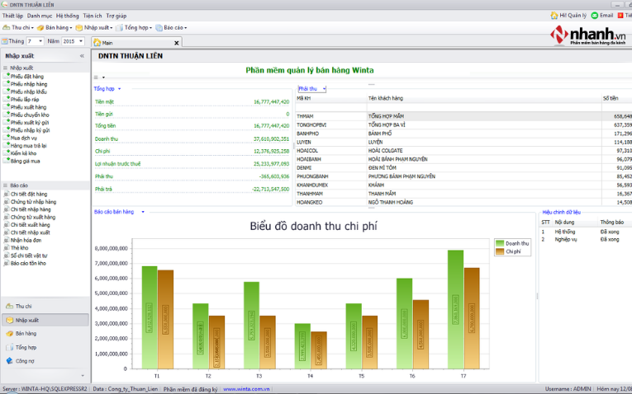Switch sidebar to Tổng hợp module

pos(45,347)
